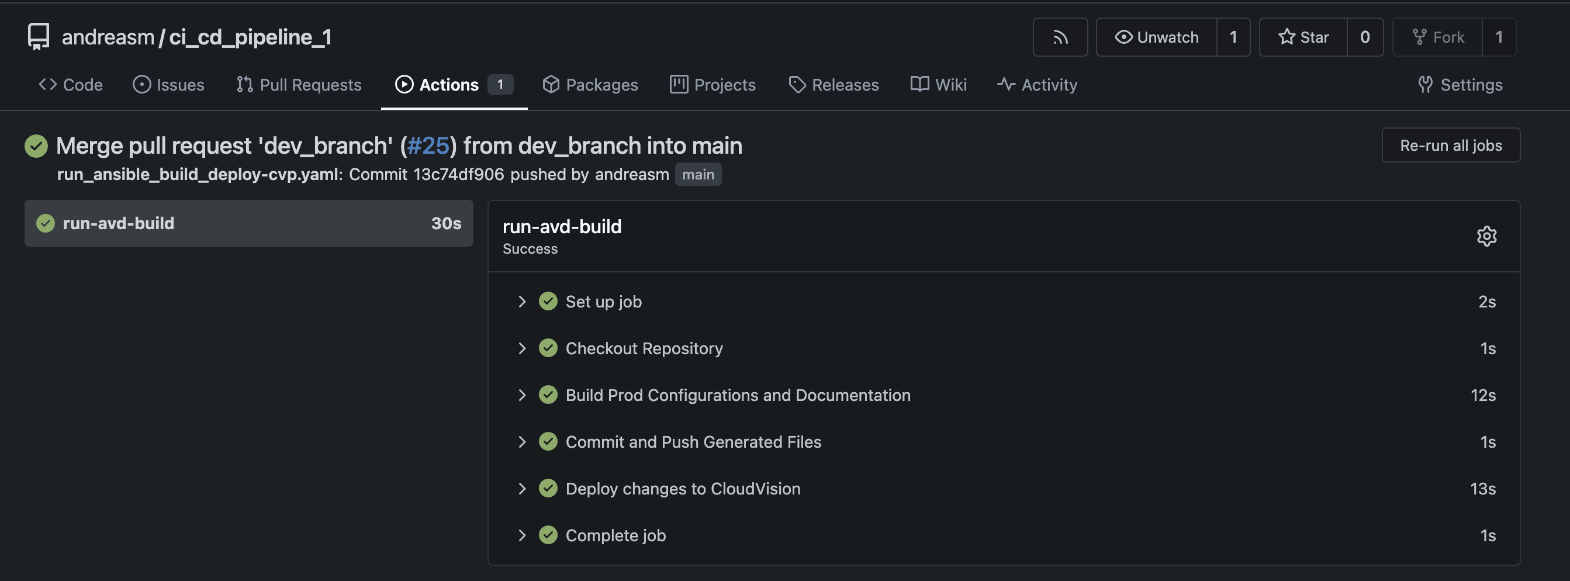Screen dimensions: 1570x581
Task: Open the andreasm owner link
Action: coord(108,37)
